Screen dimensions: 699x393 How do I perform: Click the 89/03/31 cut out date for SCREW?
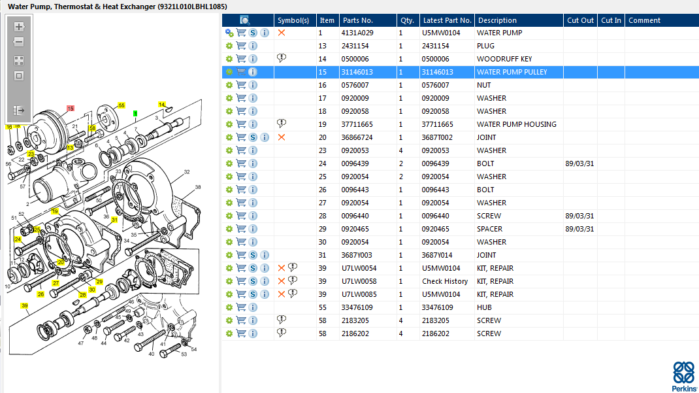(579, 216)
